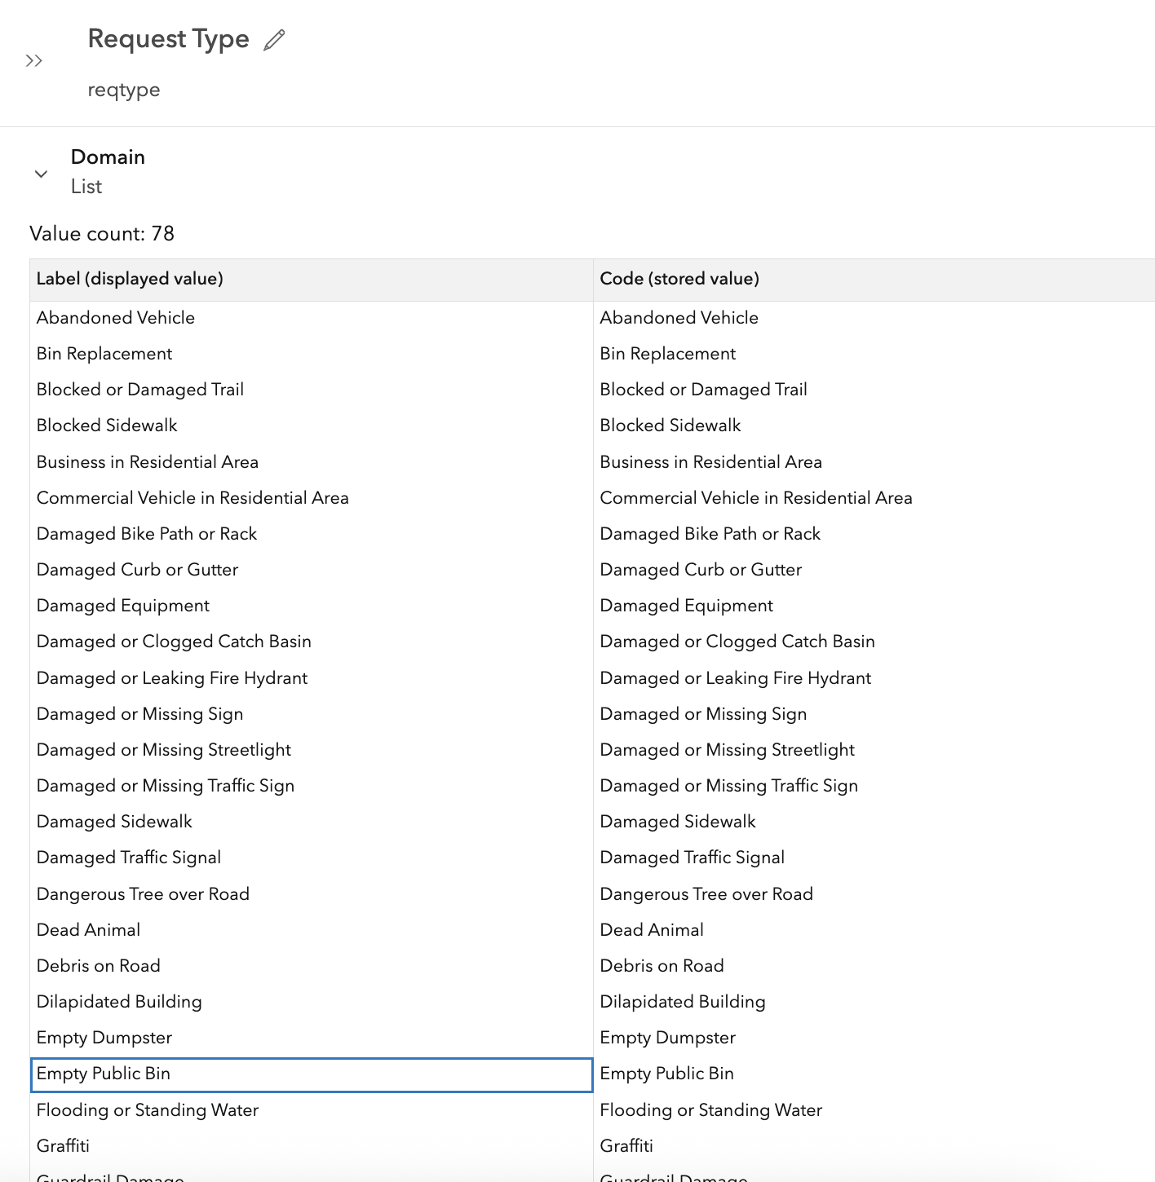1155x1182 pixels.
Task: Select the Code (stored value) column header
Action: pos(679,279)
